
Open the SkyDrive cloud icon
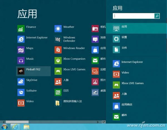pos(21,82)
